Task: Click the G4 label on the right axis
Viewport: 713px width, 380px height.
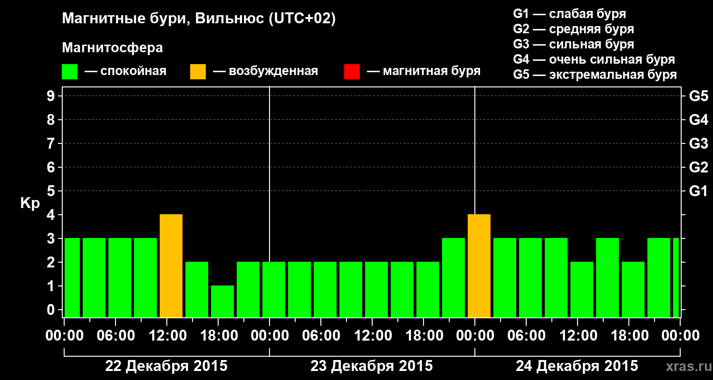Action: click(698, 120)
